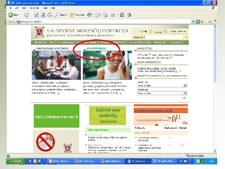The image size is (225, 169).
Task: Open Mokėjimai navigation tab
Action: (160, 42)
